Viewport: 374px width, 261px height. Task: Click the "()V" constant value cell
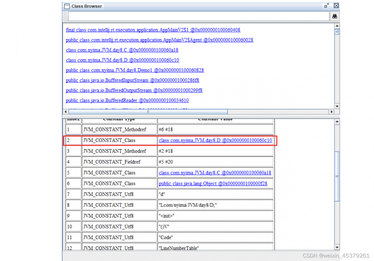coord(216,227)
